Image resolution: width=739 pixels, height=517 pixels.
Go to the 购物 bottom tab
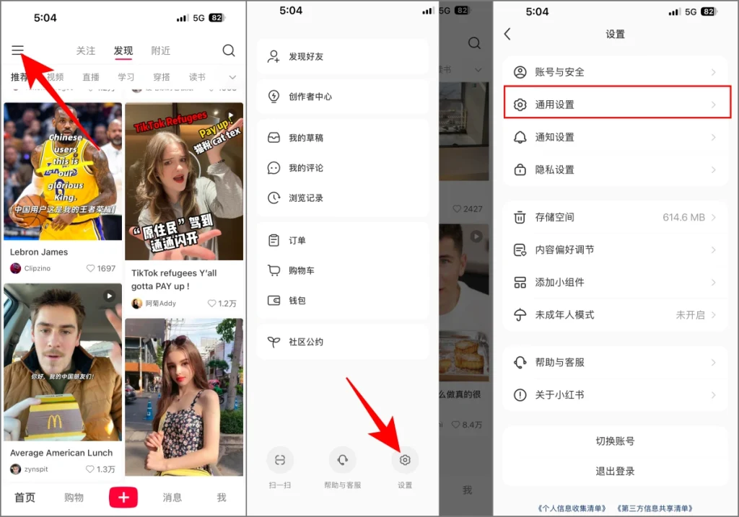74,498
